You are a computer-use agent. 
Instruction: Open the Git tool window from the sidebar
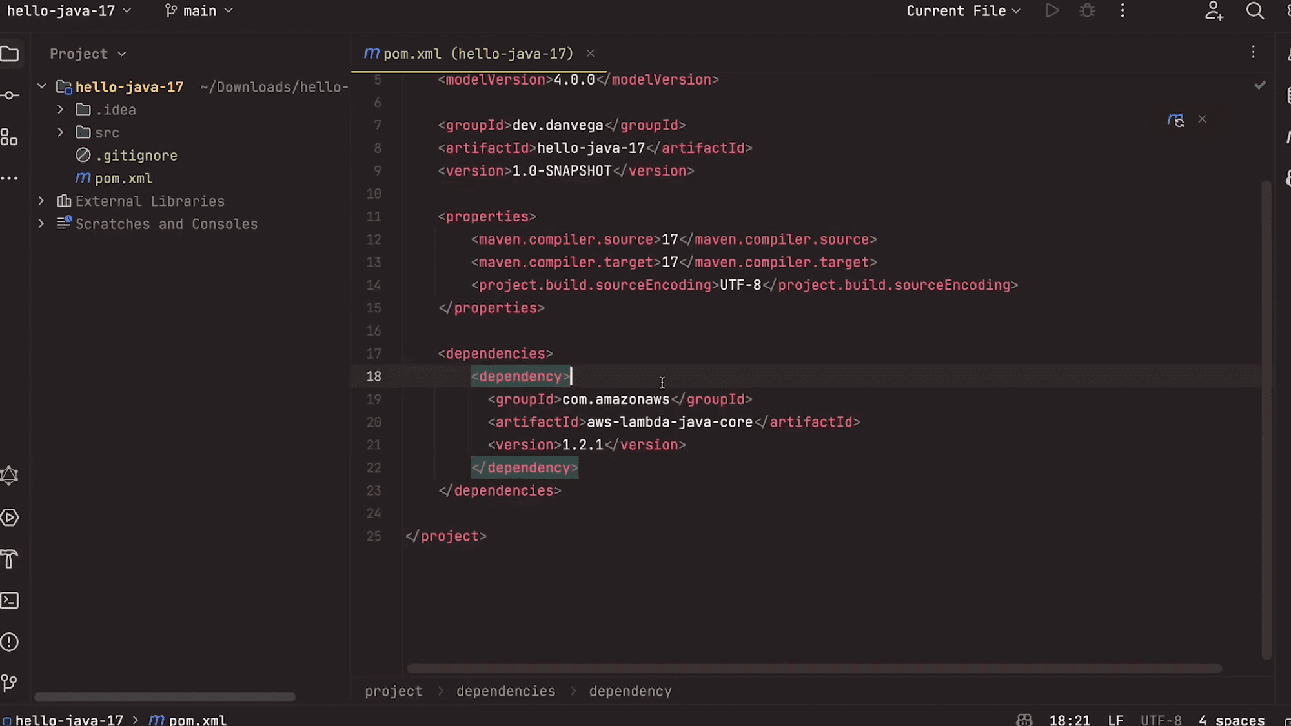10,683
